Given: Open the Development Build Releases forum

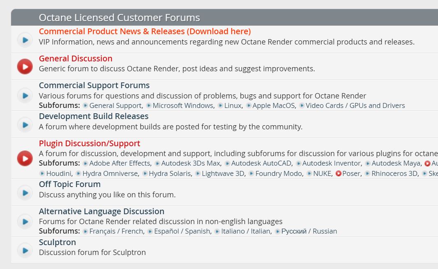Looking at the screenshot, I should (x=93, y=116).
